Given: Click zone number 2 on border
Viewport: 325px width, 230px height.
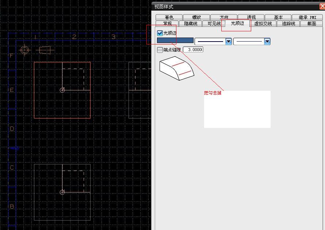Looking at the screenshot, I should (74, 37).
